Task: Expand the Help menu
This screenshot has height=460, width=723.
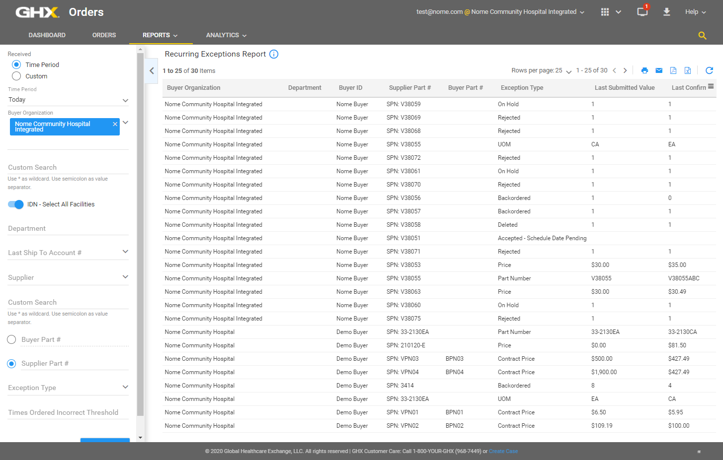Action: [695, 12]
